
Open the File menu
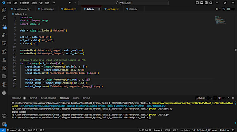click(x=9, y=3)
